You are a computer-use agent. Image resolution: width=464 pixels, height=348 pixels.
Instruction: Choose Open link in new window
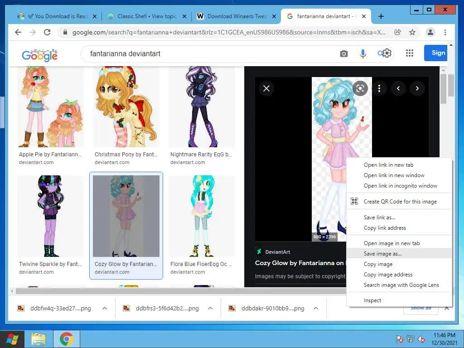(x=399, y=175)
